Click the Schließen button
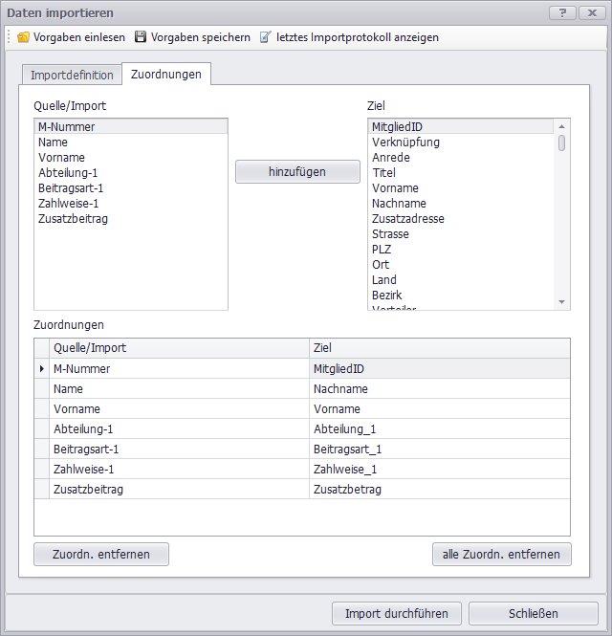Screen dimensions: 612x636 (533, 613)
